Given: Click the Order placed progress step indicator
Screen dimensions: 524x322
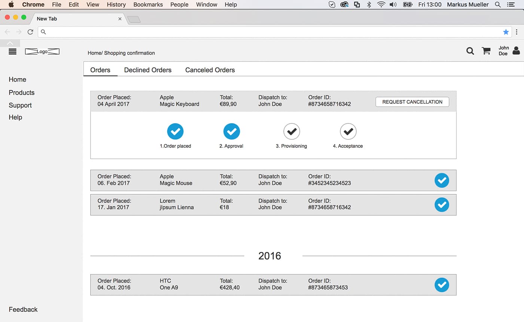Looking at the screenshot, I should pos(175,131).
